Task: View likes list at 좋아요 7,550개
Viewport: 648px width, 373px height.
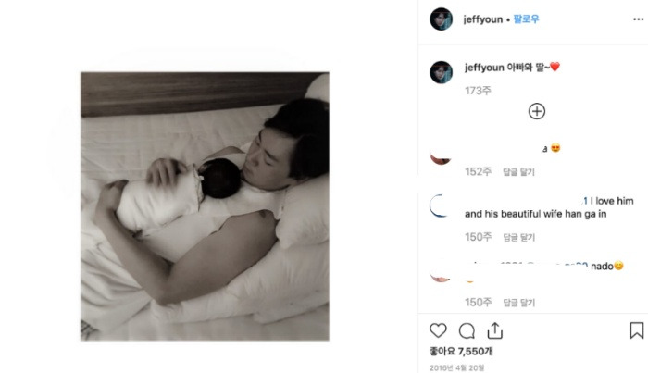Action: tap(461, 352)
